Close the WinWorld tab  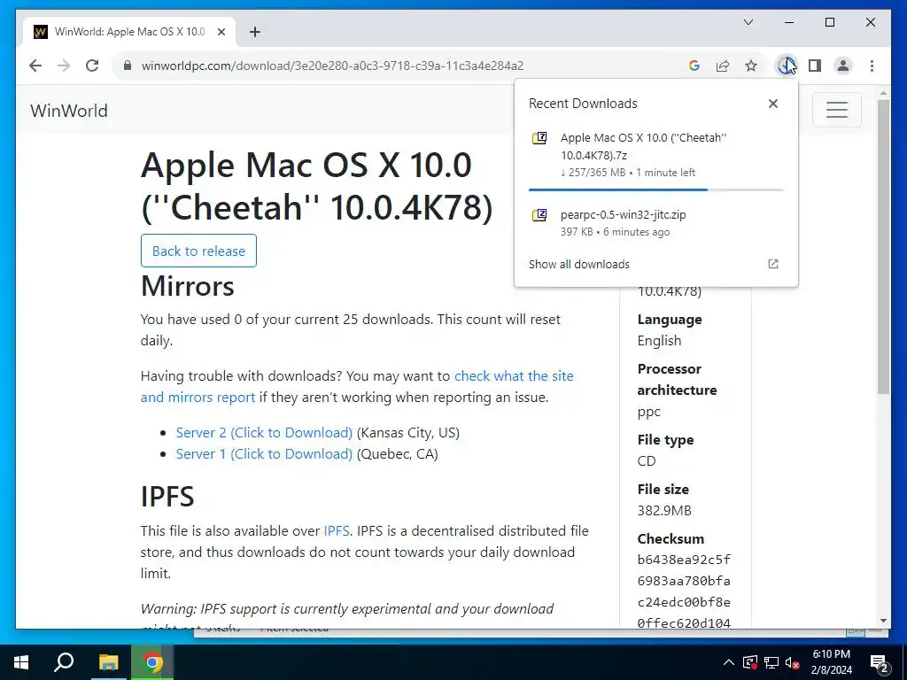click(221, 32)
